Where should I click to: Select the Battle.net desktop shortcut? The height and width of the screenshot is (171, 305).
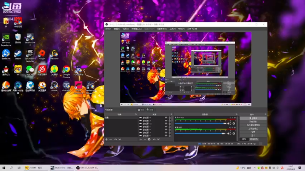6,55
